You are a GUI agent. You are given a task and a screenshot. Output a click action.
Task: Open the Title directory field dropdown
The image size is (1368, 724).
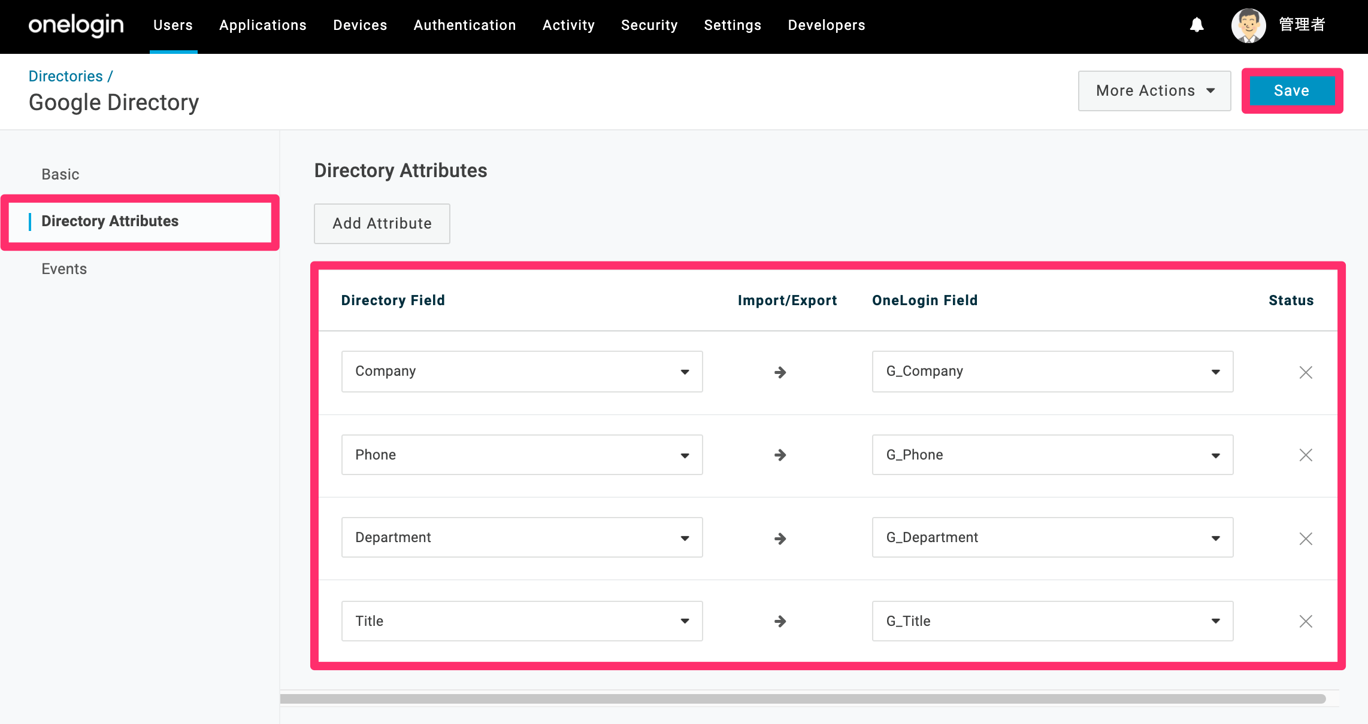tap(522, 621)
